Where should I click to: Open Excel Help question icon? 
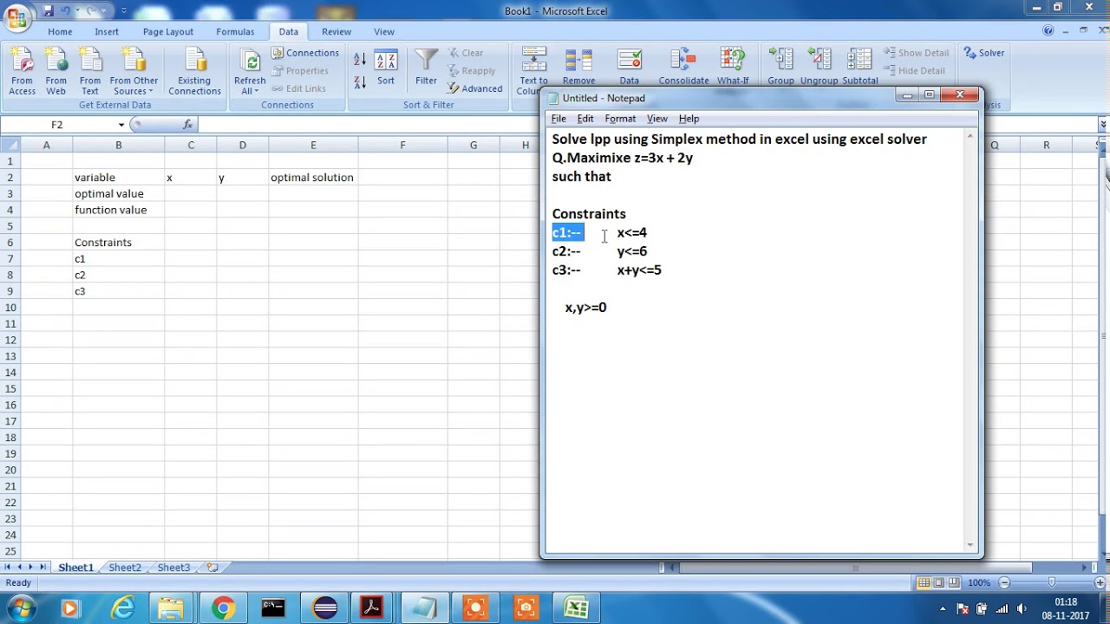pyautogui.click(x=1049, y=31)
